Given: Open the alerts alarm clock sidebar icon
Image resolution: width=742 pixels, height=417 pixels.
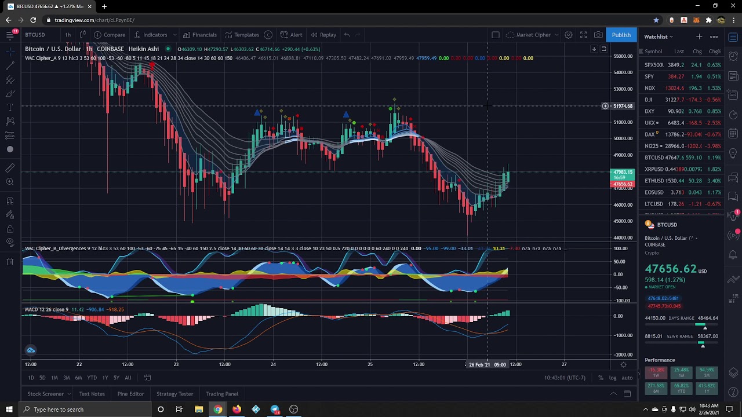Looking at the screenshot, I should (x=733, y=57).
